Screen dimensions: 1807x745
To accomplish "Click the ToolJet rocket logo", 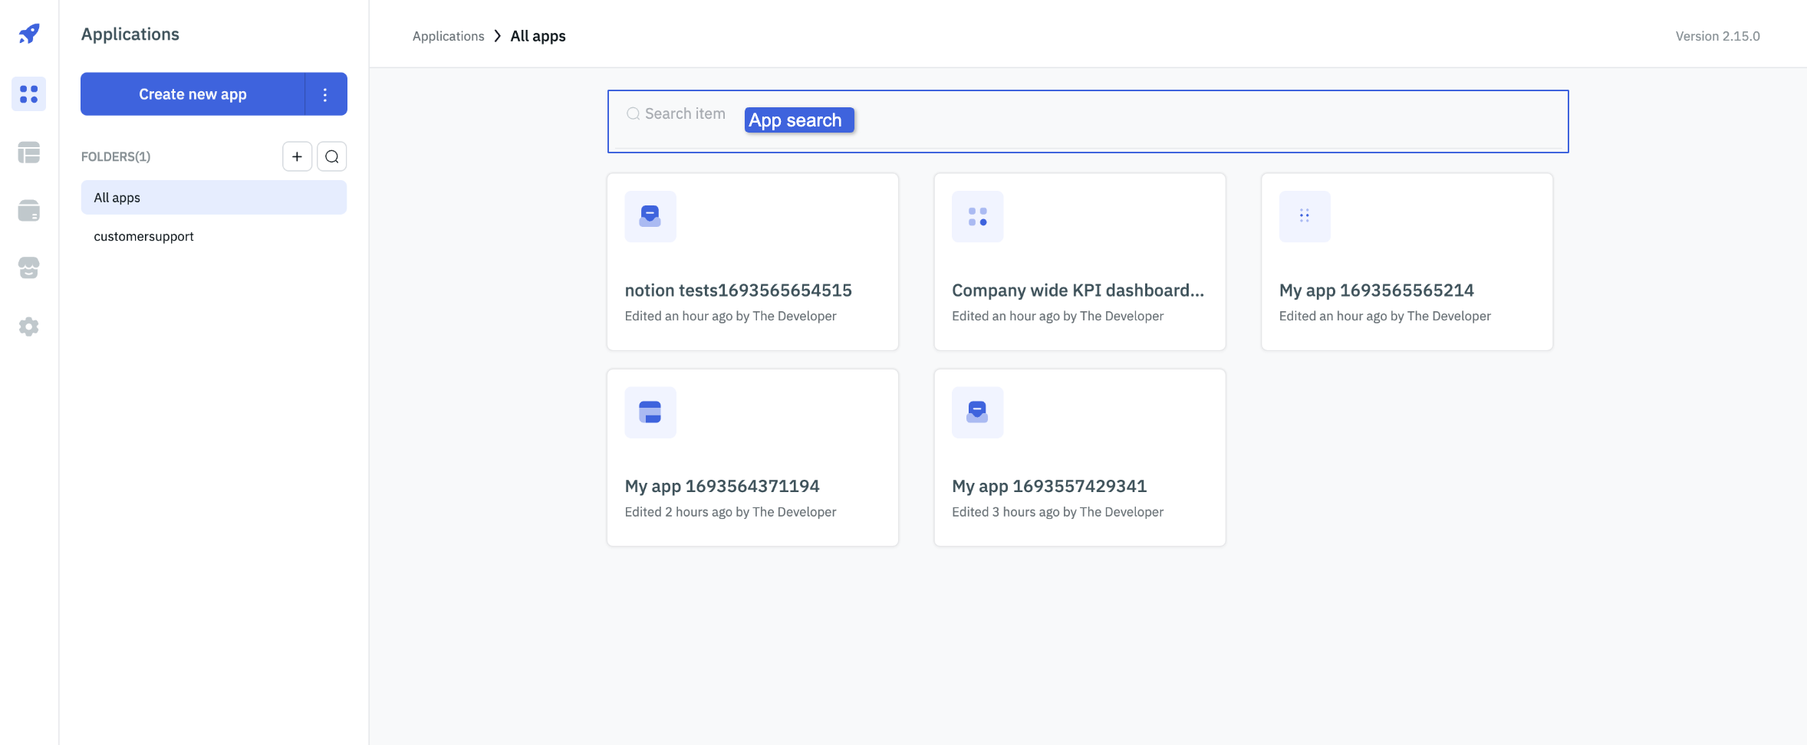I will [x=29, y=34].
